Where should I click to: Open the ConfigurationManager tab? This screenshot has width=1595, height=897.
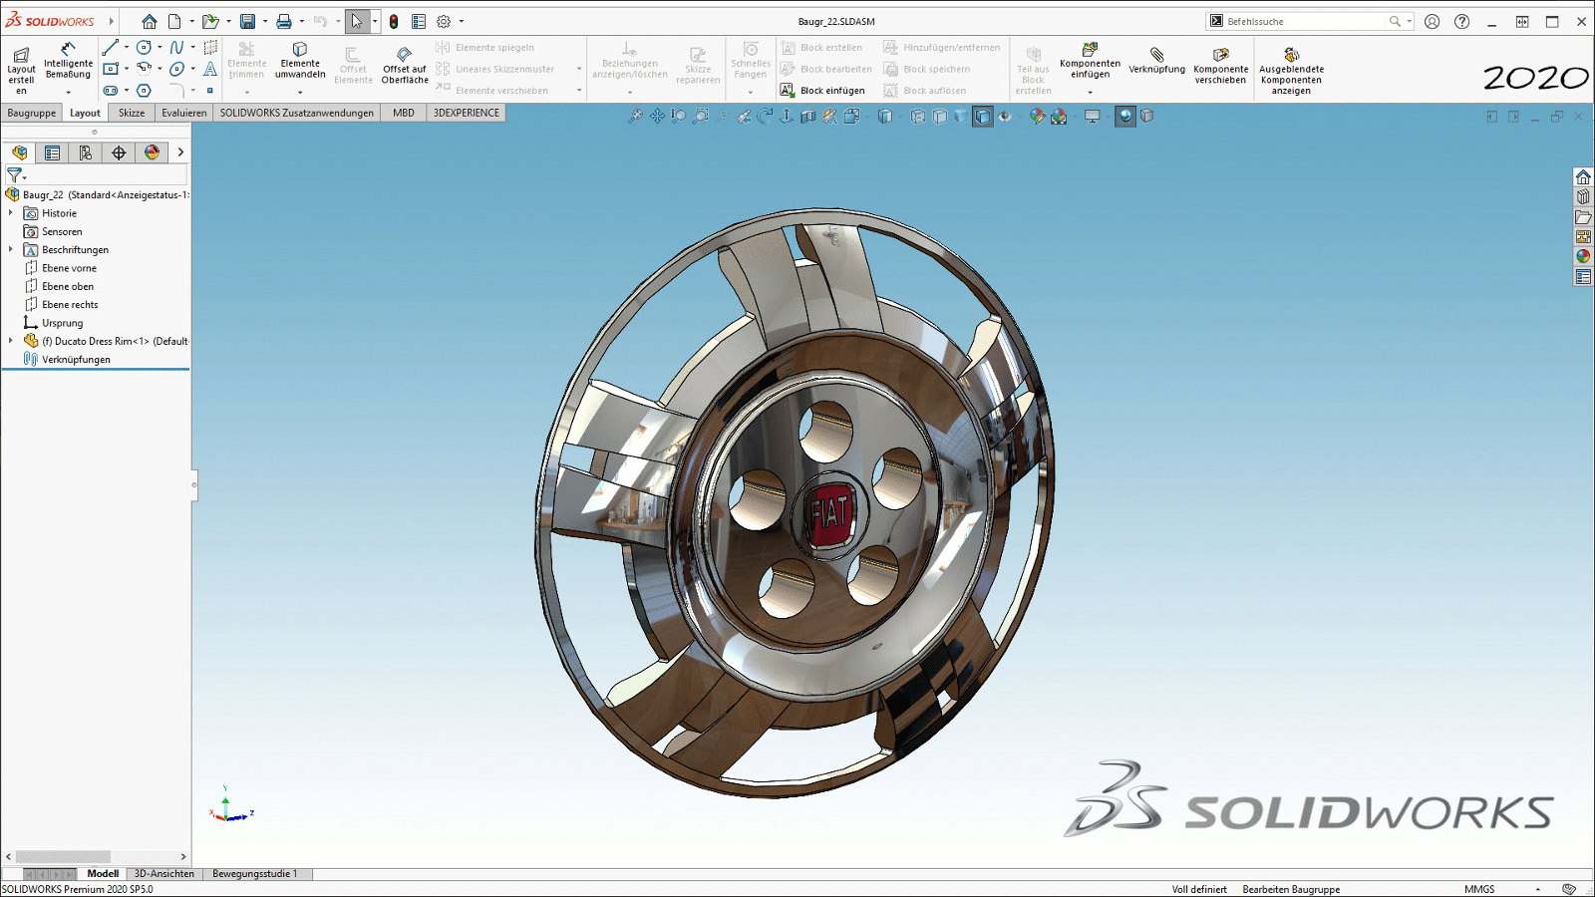point(86,152)
